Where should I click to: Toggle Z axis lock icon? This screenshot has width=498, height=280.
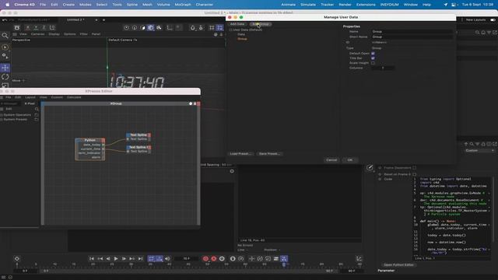[x=44, y=28]
